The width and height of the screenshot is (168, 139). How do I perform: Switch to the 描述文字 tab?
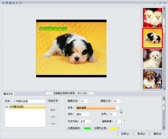click(x=8, y=94)
